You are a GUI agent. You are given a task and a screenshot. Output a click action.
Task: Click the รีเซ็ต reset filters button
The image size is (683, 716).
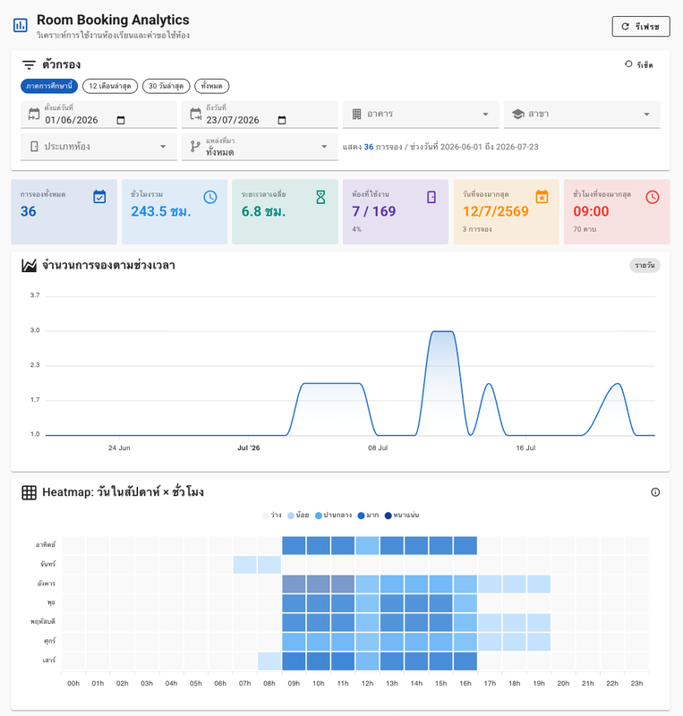pyautogui.click(x=638, y=64)
